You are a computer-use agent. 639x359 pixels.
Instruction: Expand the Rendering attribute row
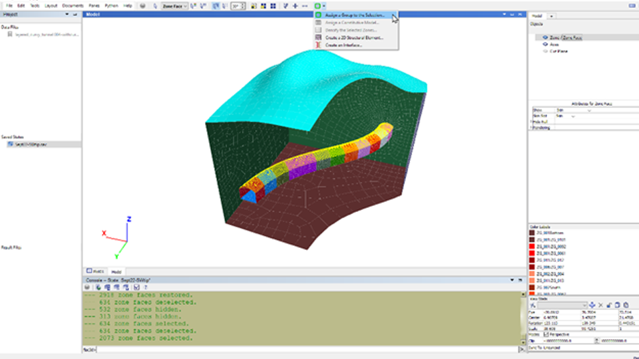[x=531, y=128]
